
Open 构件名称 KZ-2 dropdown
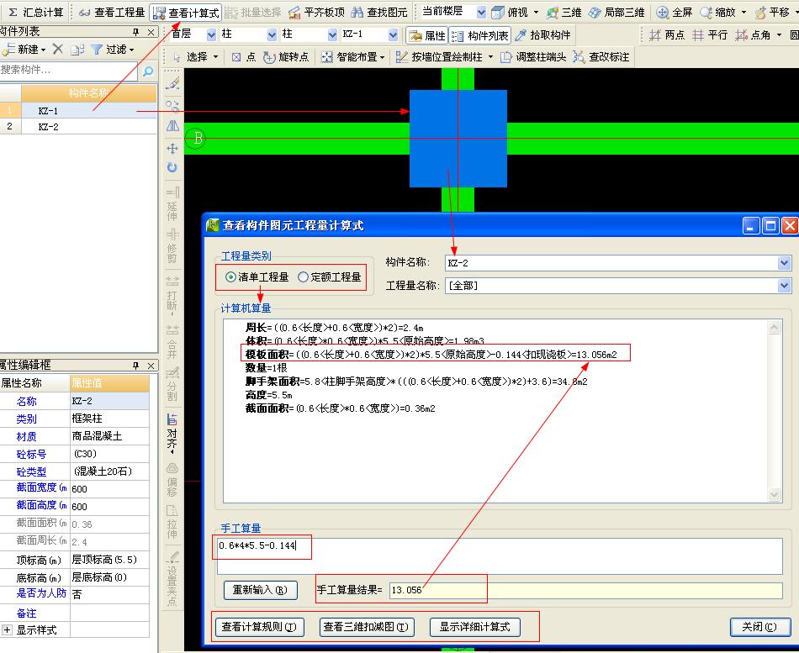pyautogui.click(x=784, y=263)
